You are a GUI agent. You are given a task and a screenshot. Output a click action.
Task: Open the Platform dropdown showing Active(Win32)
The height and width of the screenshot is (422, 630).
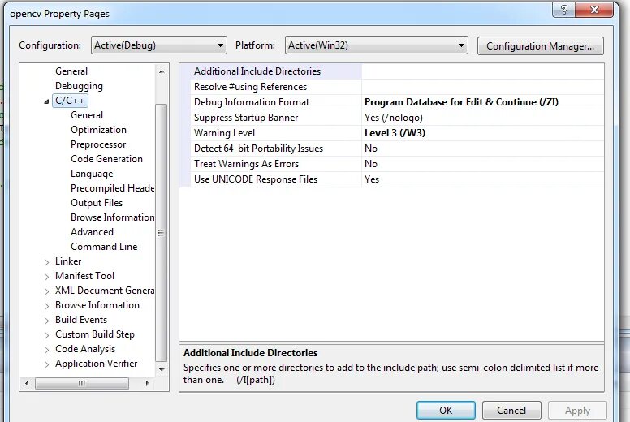tap(377, 45)
